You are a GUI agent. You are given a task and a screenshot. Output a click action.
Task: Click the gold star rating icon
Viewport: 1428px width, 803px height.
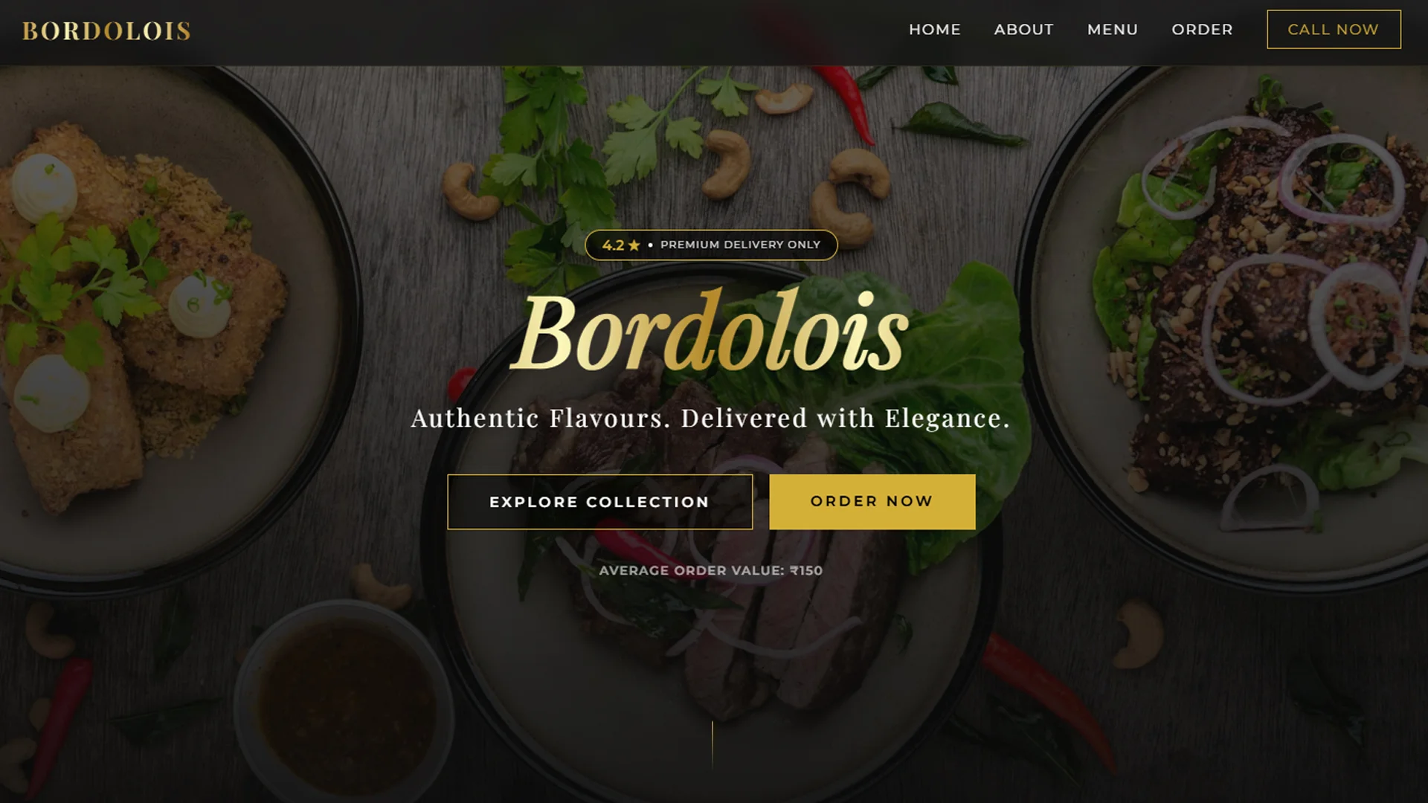point(634,245)
